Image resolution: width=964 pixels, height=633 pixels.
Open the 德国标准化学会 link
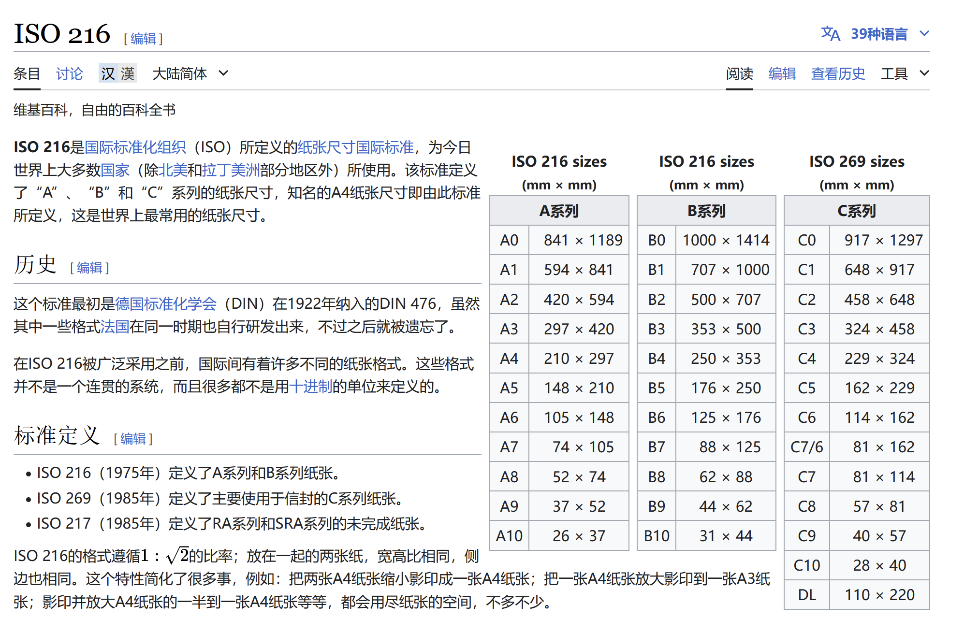coord(166,303)
